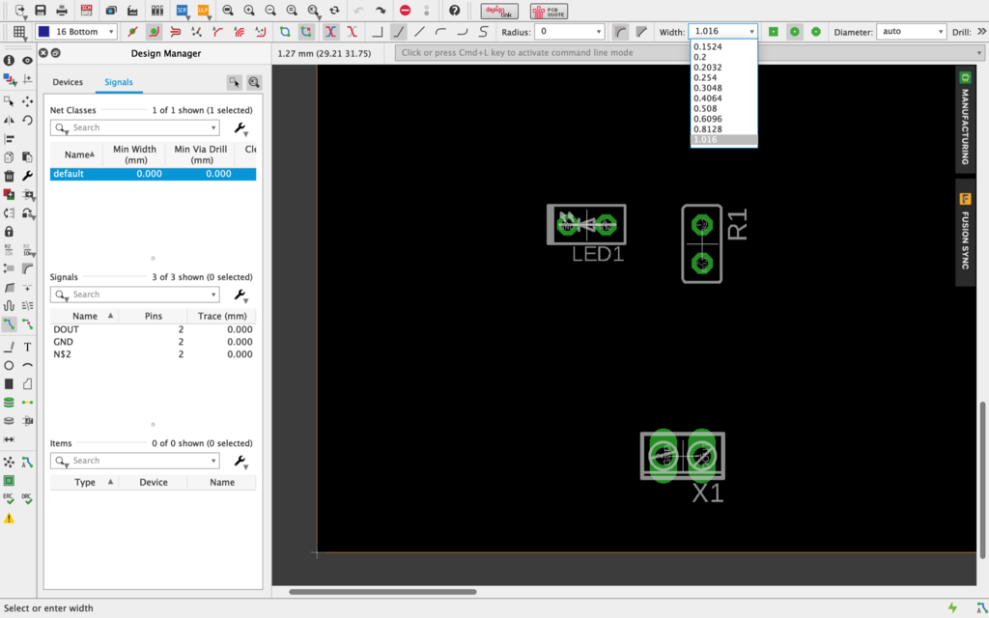
Task: Select the 45-degree diagonal wire bend style
Action: [x=398, y=32]
